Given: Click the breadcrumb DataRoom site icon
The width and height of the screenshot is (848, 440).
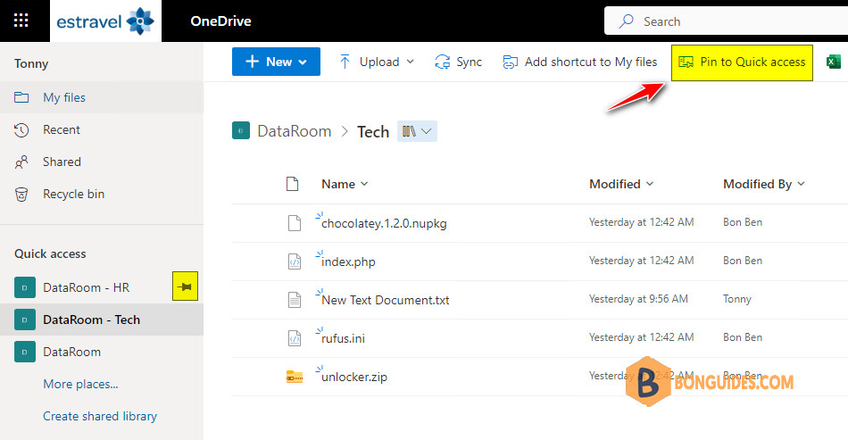Looking at the screenshot, I should point(241,131).
